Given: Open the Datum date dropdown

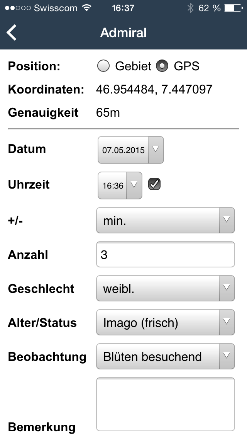Looking at the screenshot, I should tap(131, 150).
